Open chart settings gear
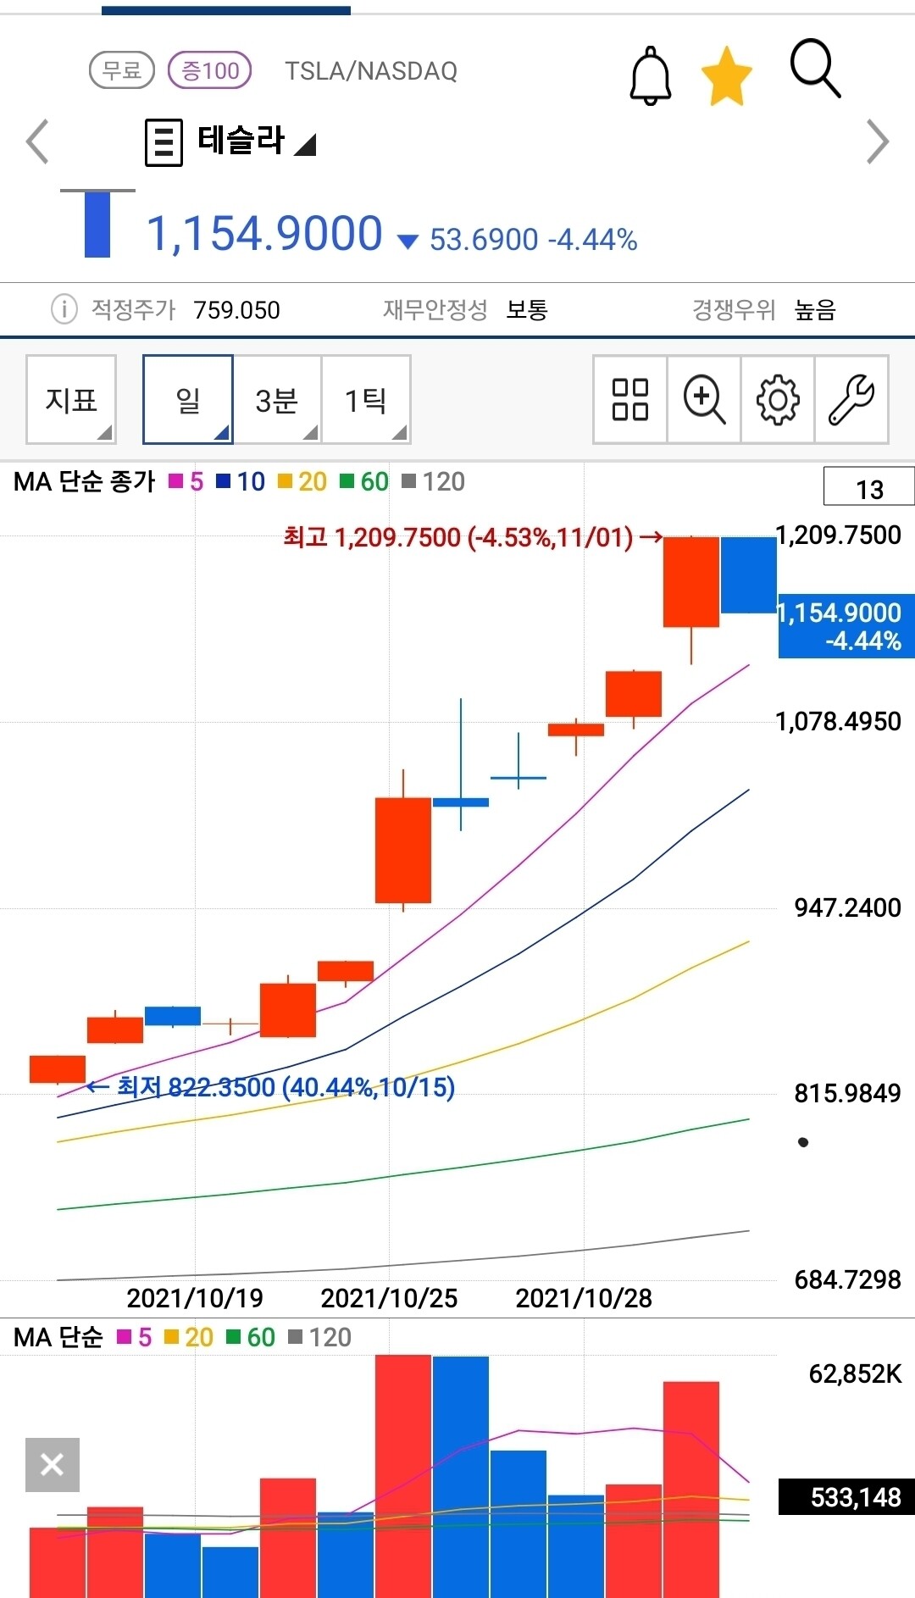This screenshot has width=915, height=1598. (x=778, y=400)
